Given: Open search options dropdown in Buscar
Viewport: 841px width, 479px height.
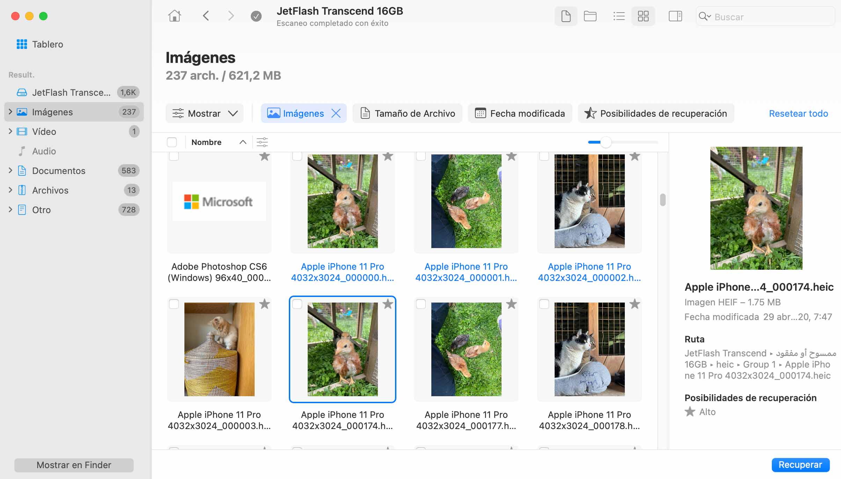Looking at the screenshot, I should click(x=705, y=16).
